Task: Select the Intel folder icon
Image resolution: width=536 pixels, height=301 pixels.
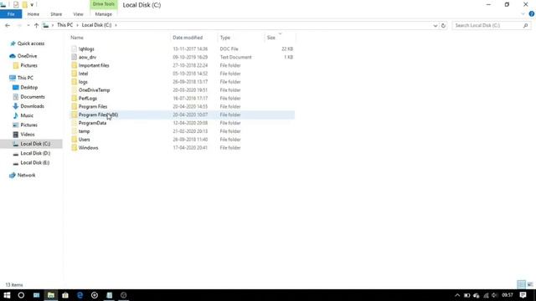Action: [75, 74]
